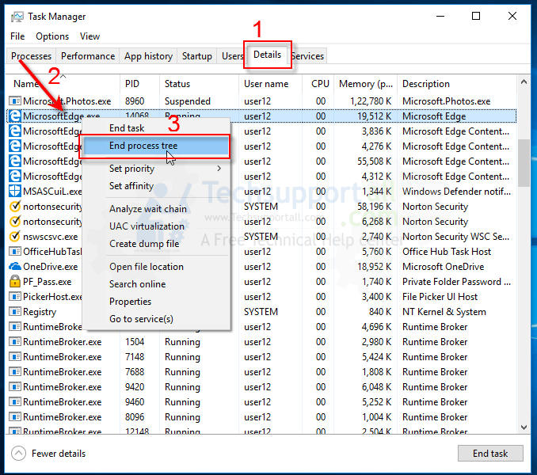537x475 pixels.
Task: Sort by the Memory column header
Action: (x=365, y=84)
